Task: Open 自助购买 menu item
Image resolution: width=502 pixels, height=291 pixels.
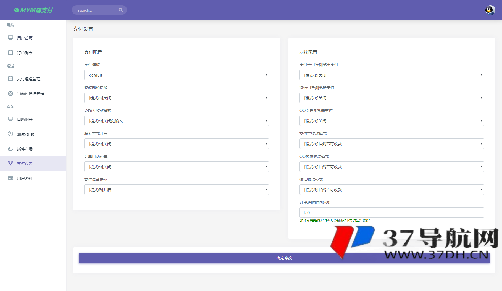Action: pos(25,119)
